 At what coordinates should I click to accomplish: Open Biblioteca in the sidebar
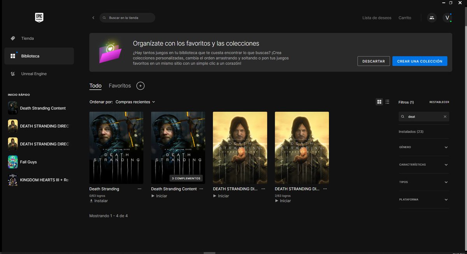pos(39,56)
